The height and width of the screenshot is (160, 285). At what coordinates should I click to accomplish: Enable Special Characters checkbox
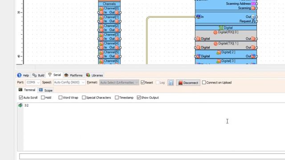coord(84,98)
